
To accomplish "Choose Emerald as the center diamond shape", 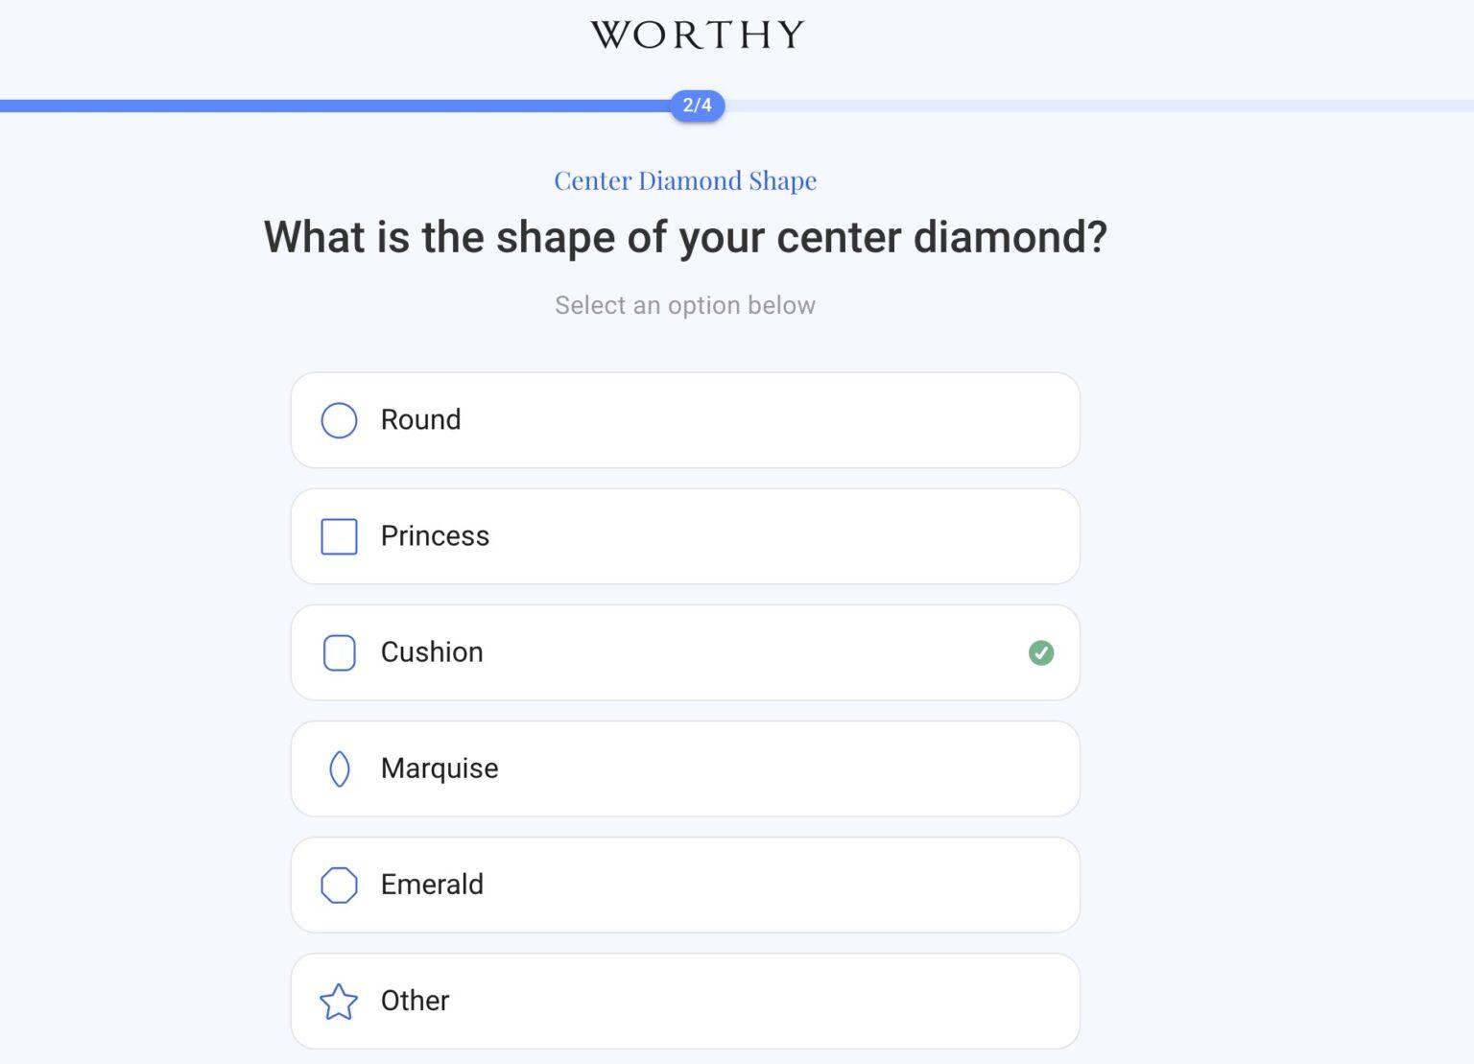I will pos(684,885).
